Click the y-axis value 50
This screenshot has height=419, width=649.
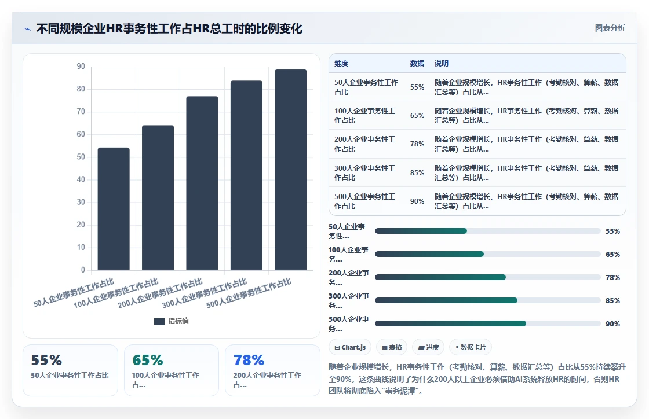point(81,157)
